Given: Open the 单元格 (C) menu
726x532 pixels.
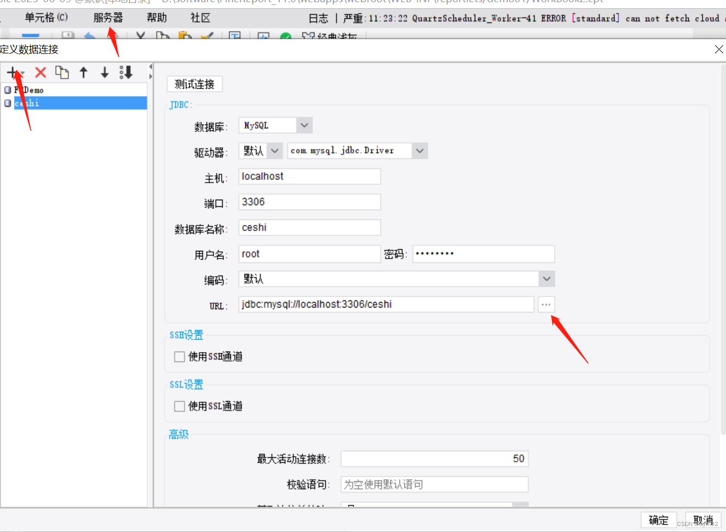Looking at the screenshot, I should point(46,18).
